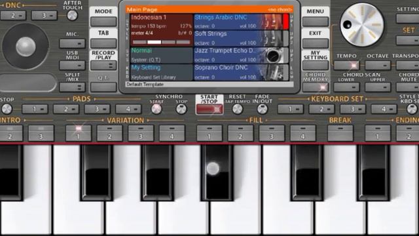Trigger FILL 1
The image size is (419, 236).
tap(209, 133)
